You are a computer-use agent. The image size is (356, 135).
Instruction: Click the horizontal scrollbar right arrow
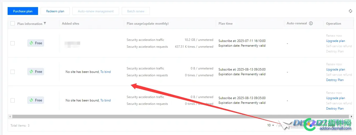352,116
